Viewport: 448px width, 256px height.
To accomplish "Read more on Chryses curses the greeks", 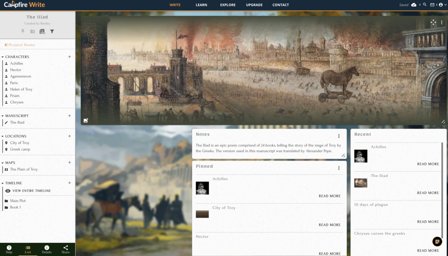I will [x=428, y=251].
